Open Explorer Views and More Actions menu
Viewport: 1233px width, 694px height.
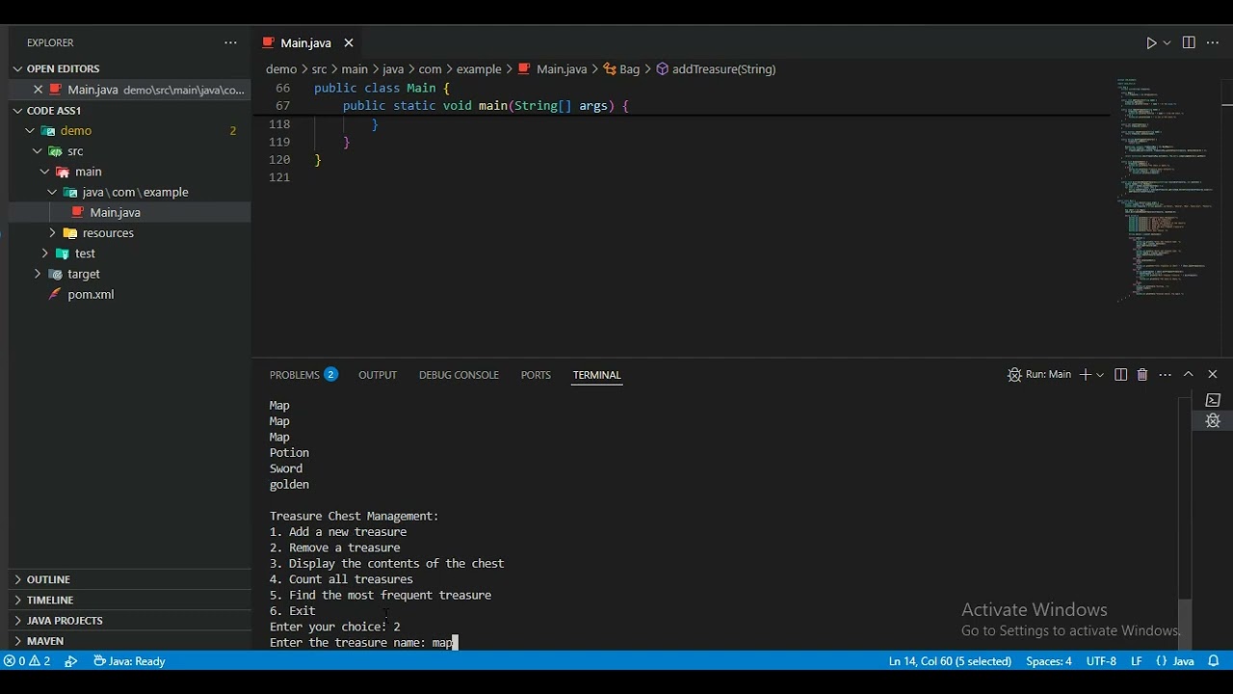pyautogui.click(x=230, y=42)
